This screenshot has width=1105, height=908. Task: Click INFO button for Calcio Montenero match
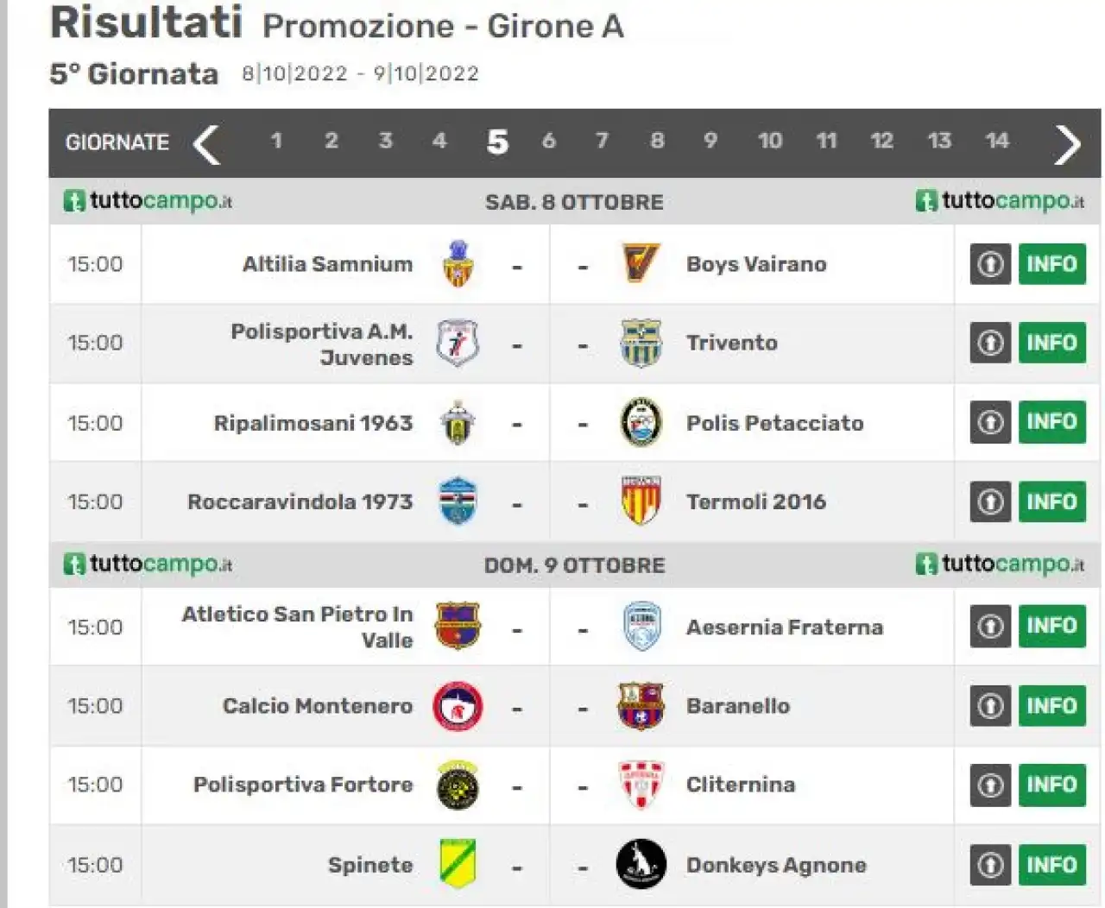pyautogui.click(x=1051, y=705)
